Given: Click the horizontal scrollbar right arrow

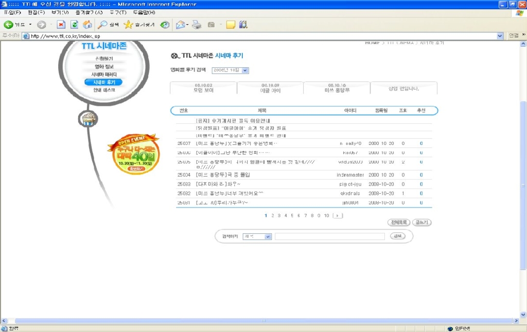Looking at the screenshot, I should tap(517, 321).
